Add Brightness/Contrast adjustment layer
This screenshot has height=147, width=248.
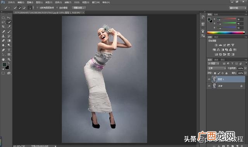tap(216, 45)
